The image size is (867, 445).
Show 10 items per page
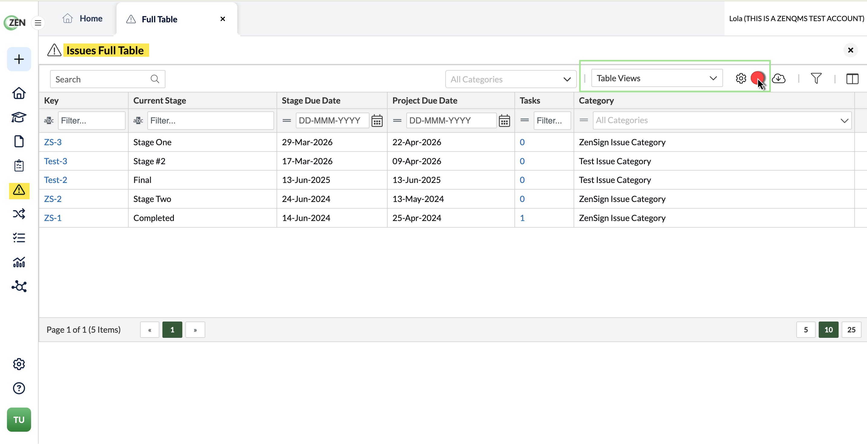(x=828, y=330)
